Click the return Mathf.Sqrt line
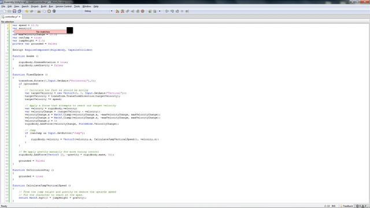The width and height of the screenshot is (370, 208). [x=53, y=198]
